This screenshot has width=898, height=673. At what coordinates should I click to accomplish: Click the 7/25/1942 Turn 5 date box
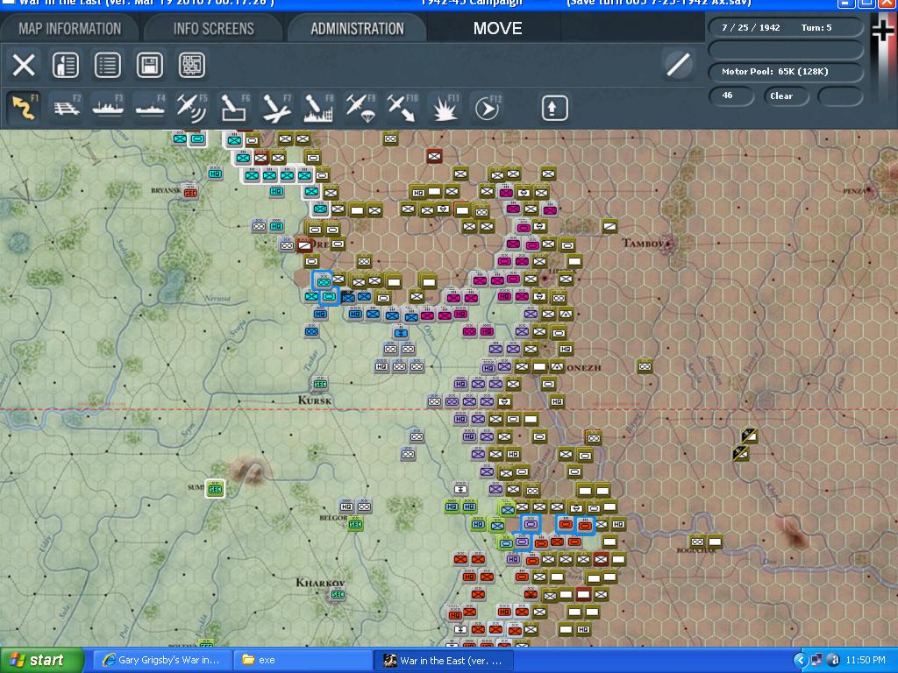785,27
